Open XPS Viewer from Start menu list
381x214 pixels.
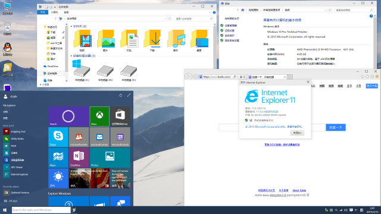(x=14, y=167)
